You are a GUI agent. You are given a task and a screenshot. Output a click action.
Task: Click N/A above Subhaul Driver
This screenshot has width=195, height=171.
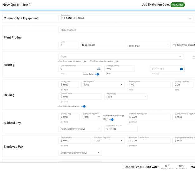point(181,166)
